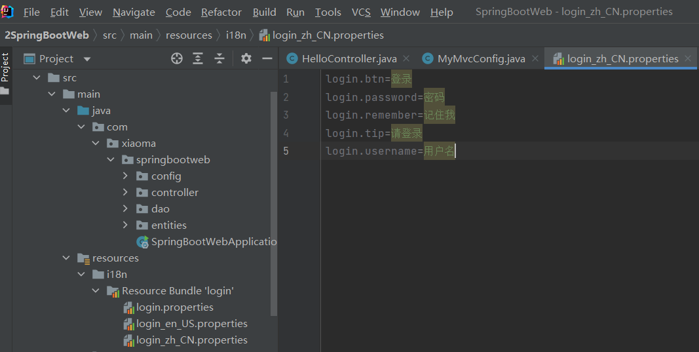
Task: Expand the controller package
Action: (x=125, y=192)
